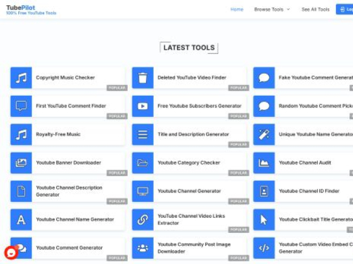Screen dimensions: 353x264
Task: Click POPULAR badge on Youtube Category Checker
Action: (x=239, y=173)
